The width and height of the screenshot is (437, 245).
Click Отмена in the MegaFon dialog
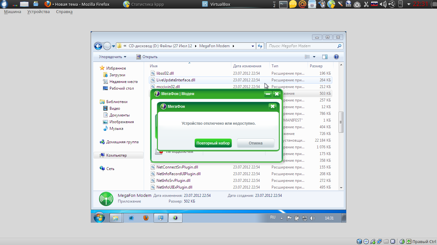pos(256,143)
